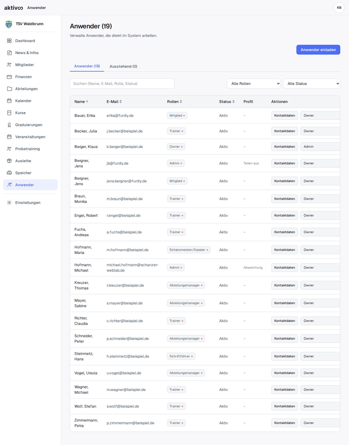Open Abteilungen folder entry

(30, 89)
